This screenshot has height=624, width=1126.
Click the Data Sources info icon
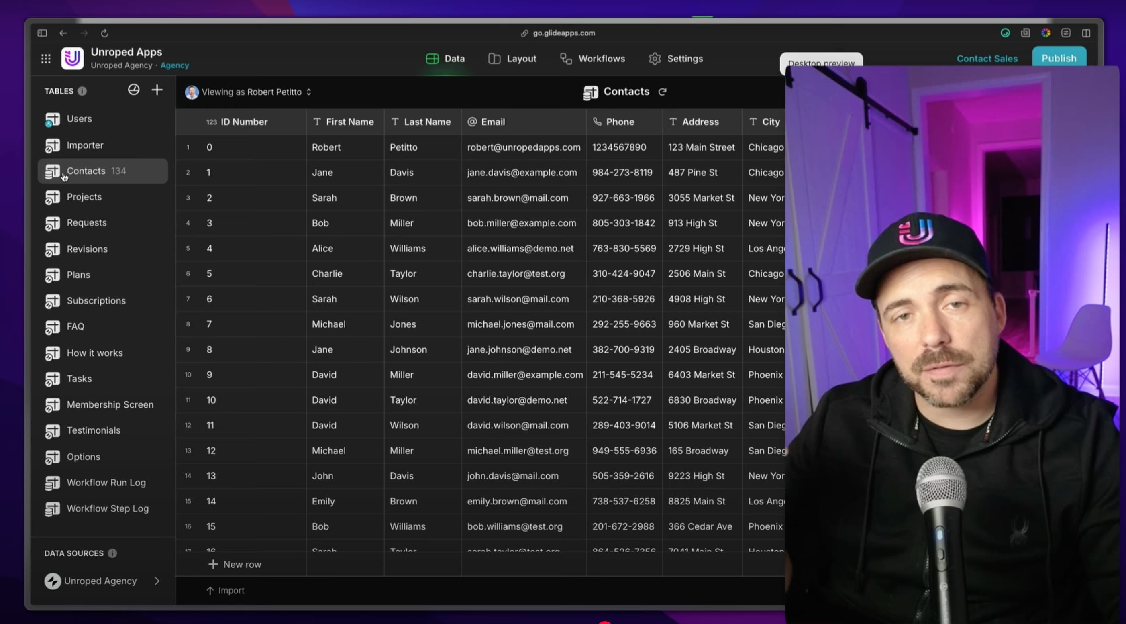tap(112, 553)
